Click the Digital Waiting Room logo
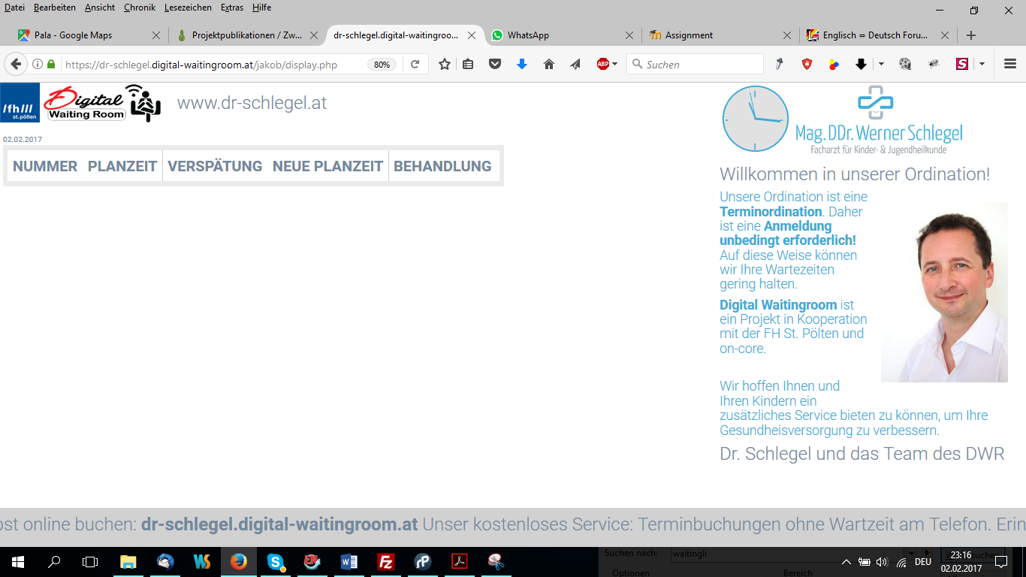Viewport: 1026px width, 577px height. pos(85,103)
